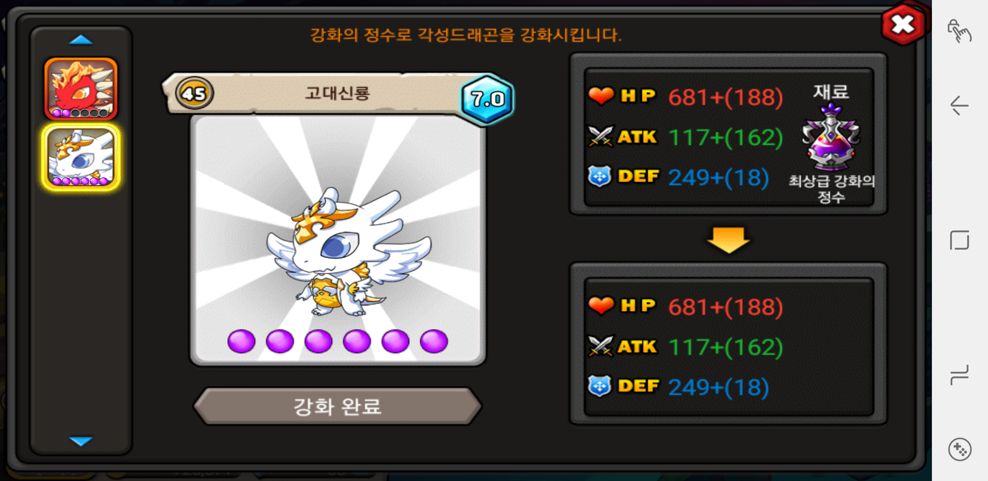This screenshot has height=481, width=988.
Task: Tap the gamepad icon in side bar
Action: (x=960, y=449)
